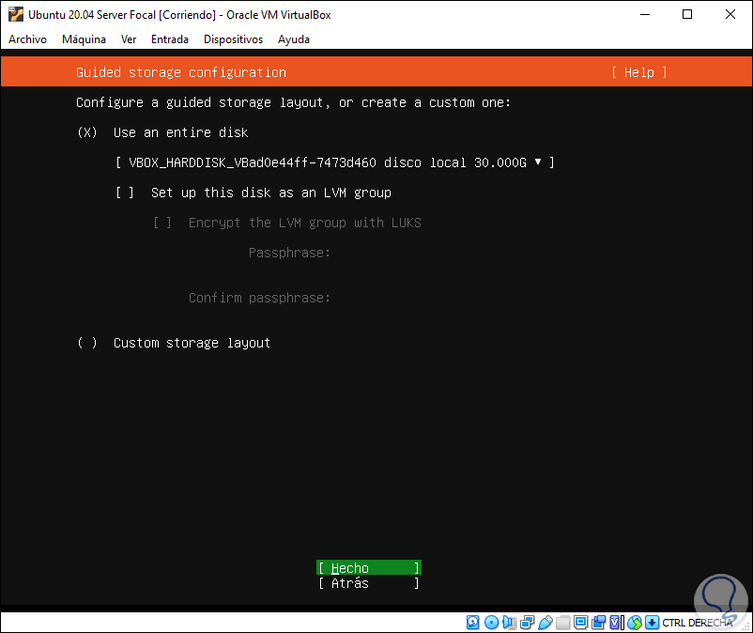Screen dimensions: 753x633
Task: Click the Hecho button
Action: click(369, 567)
